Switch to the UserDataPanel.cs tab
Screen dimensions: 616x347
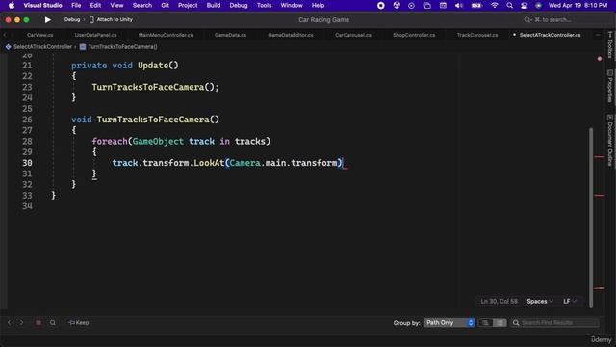(95, 35)
